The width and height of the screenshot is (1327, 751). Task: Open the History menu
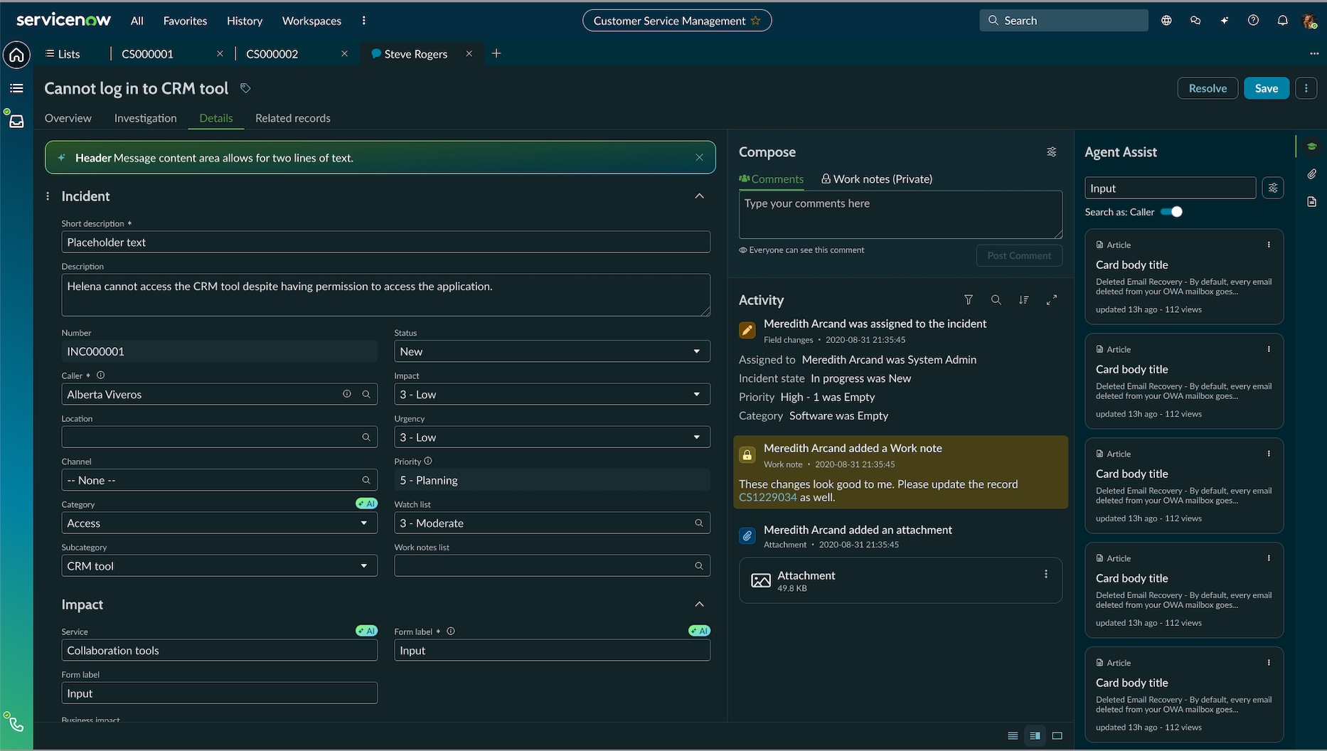[245, 21]
